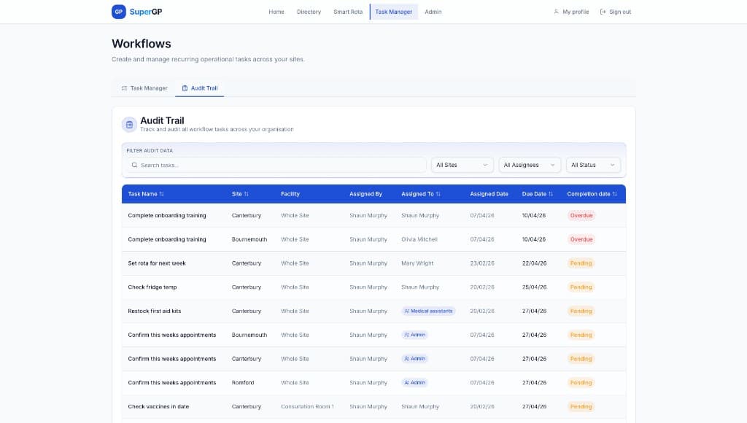The image size is (747, 423).
Task: Click the SuperGP logo icon
Action: coord(119,12)
